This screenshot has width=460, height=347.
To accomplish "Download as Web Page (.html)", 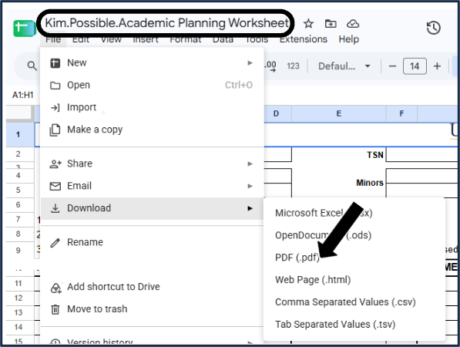I will pos(354,280).
